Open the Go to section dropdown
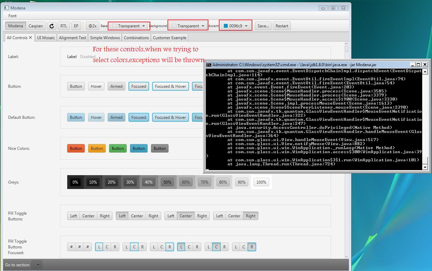 tap(37, 265)
